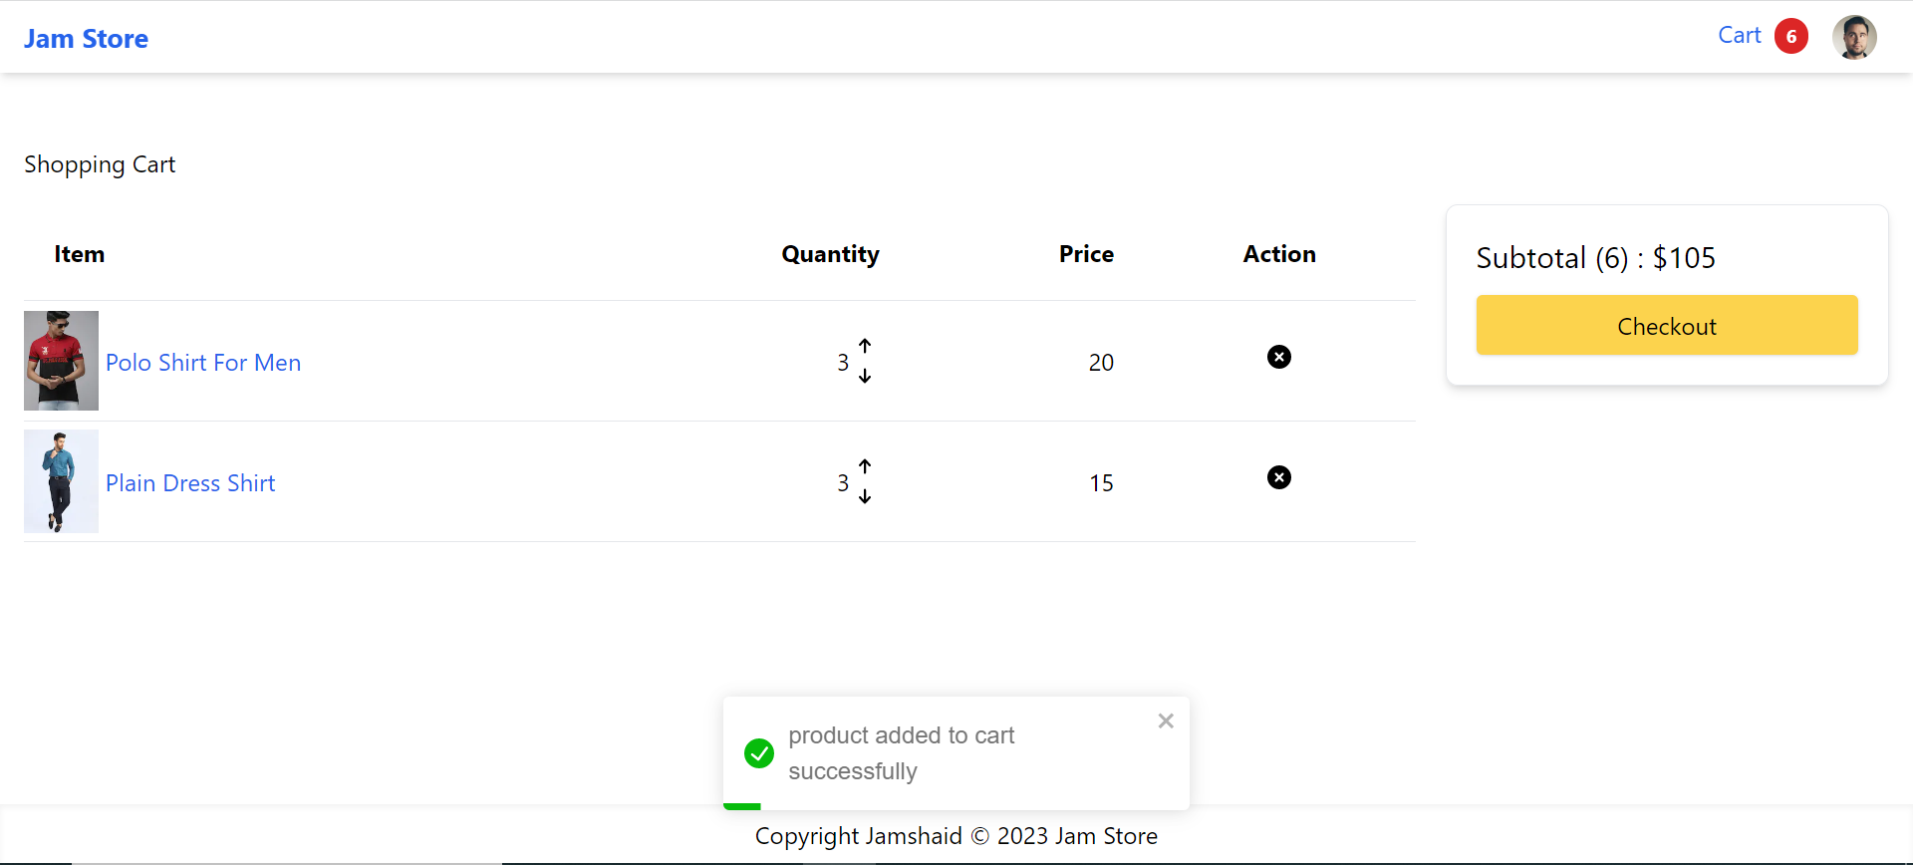This screenshot has width=1913, height=865.
Task: Open the Cart link in header
Action: pyautogui.click(x=1740, y=36)
